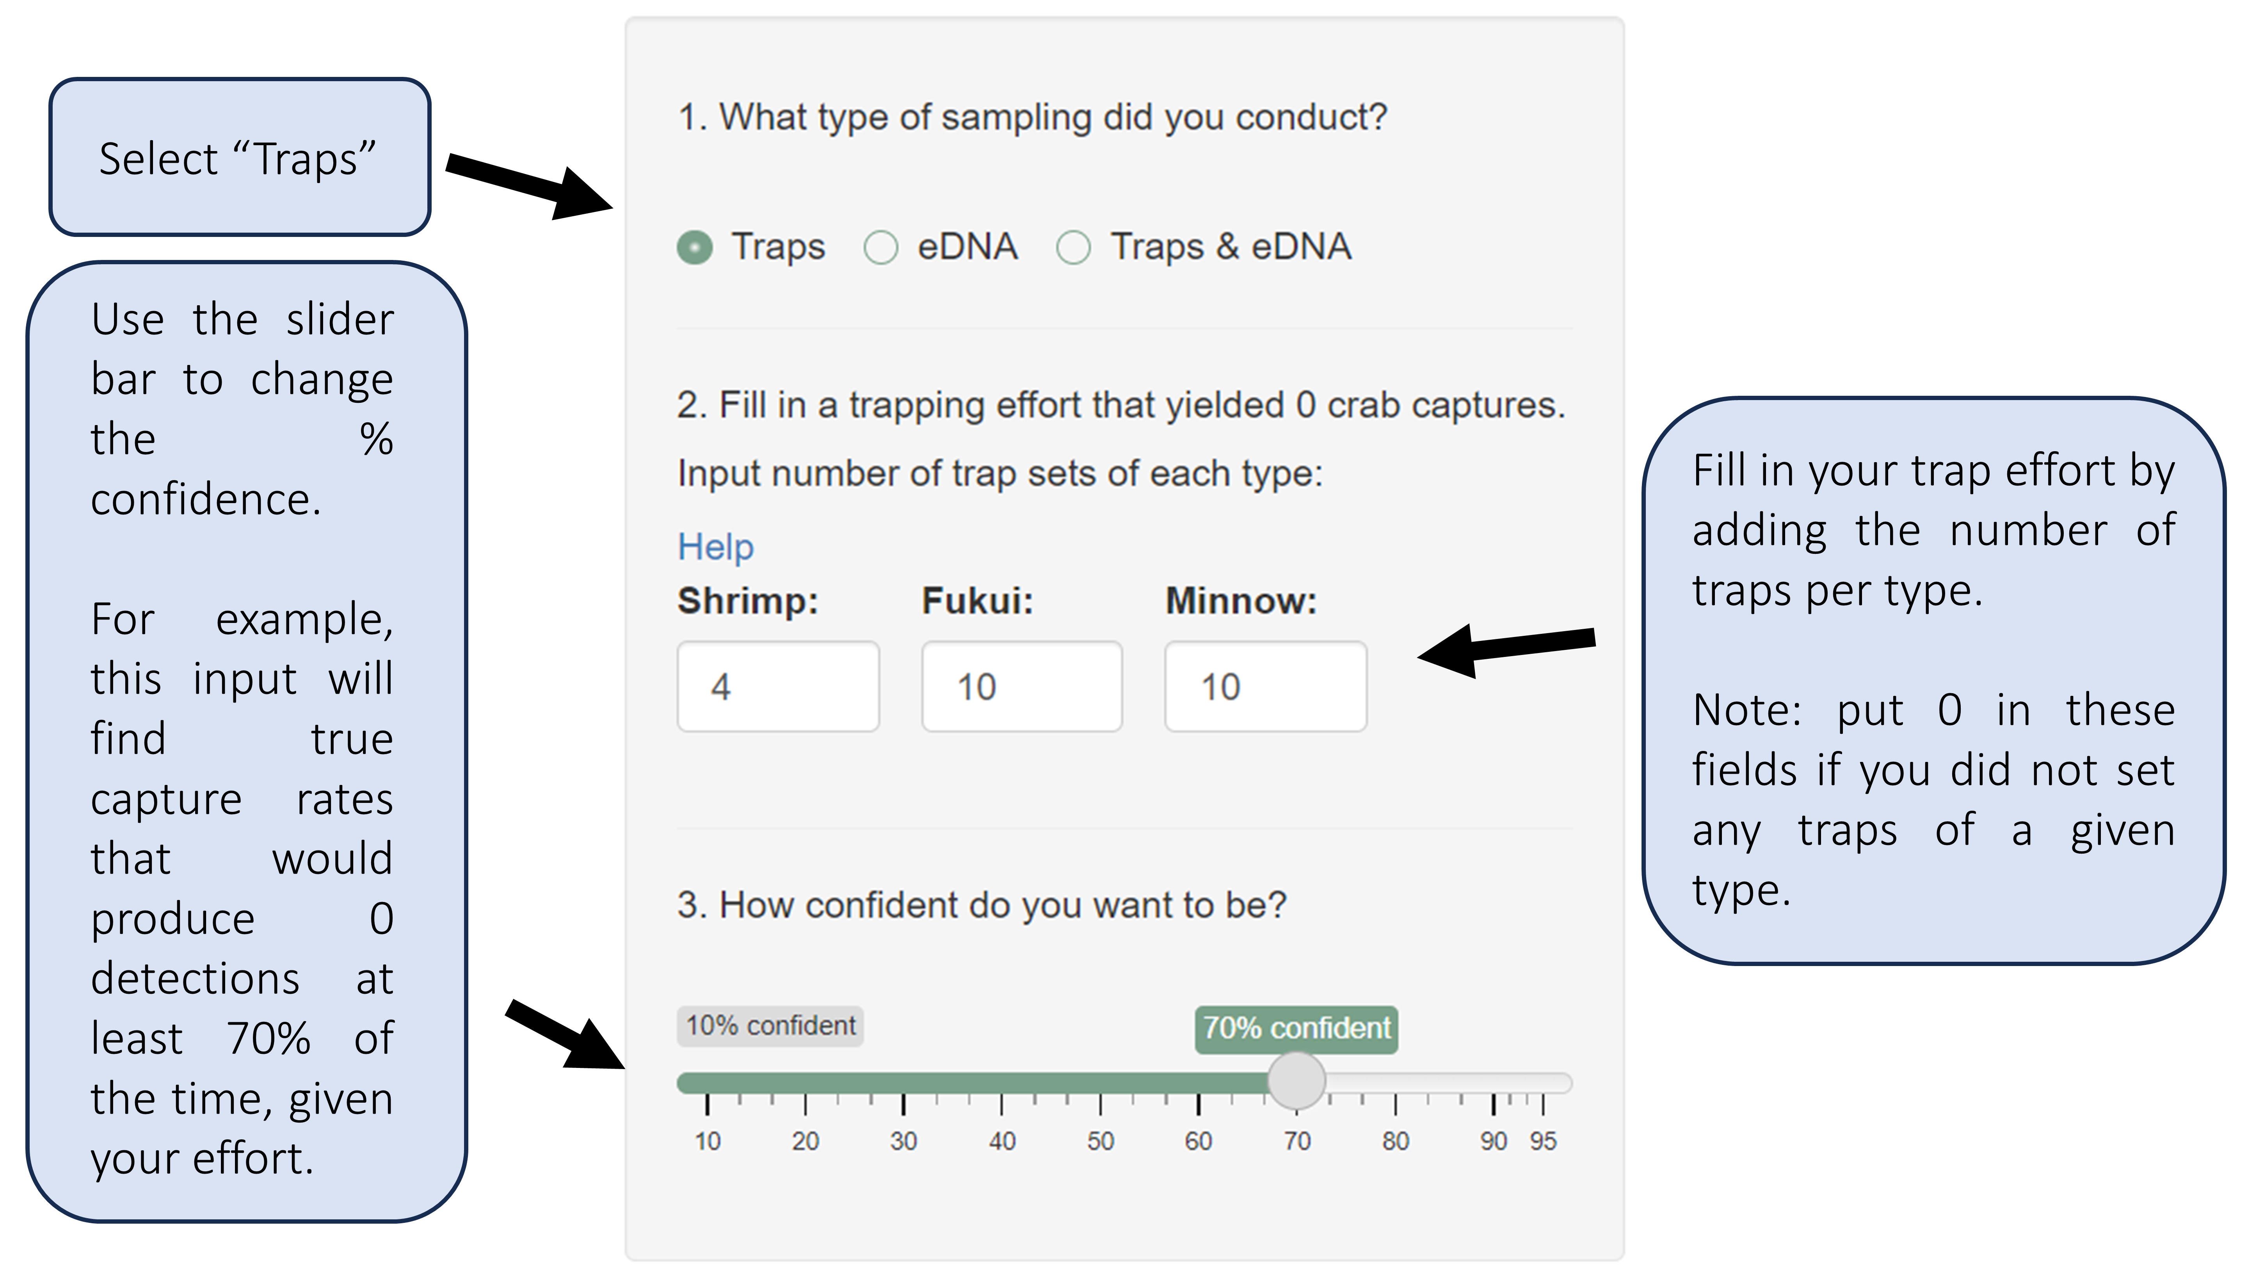Set confidence slider to 10
This screenshot has width=2248, height=1274.
pos(708,1083)
